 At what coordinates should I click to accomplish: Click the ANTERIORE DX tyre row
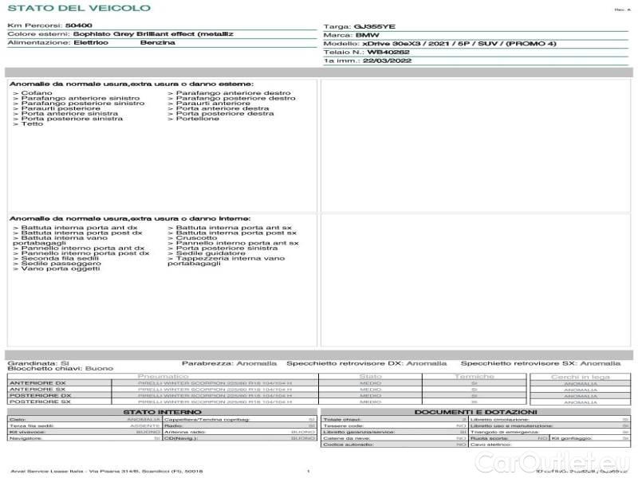[x=40, y=383]
